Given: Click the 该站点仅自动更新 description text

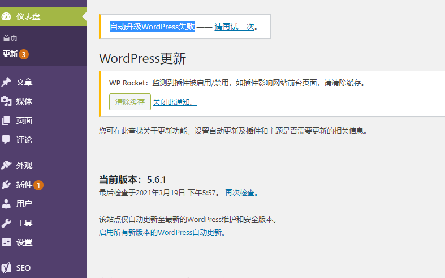Looking at the screenshot, I should (188, 219).
